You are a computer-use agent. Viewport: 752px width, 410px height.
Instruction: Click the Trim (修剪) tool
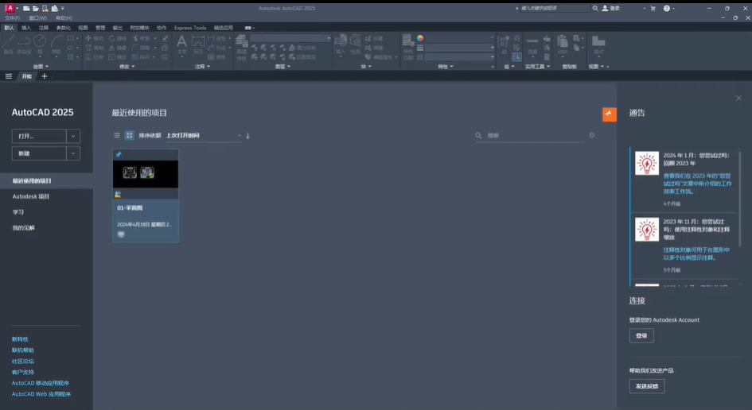pyautogui.click(x=142, y=38)
